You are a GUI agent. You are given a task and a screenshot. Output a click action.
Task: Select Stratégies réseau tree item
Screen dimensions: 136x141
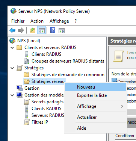(48, 81)
